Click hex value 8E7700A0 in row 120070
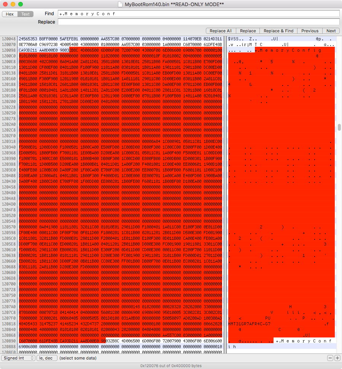Screen dimensions: 342x369 pos(28,44)
